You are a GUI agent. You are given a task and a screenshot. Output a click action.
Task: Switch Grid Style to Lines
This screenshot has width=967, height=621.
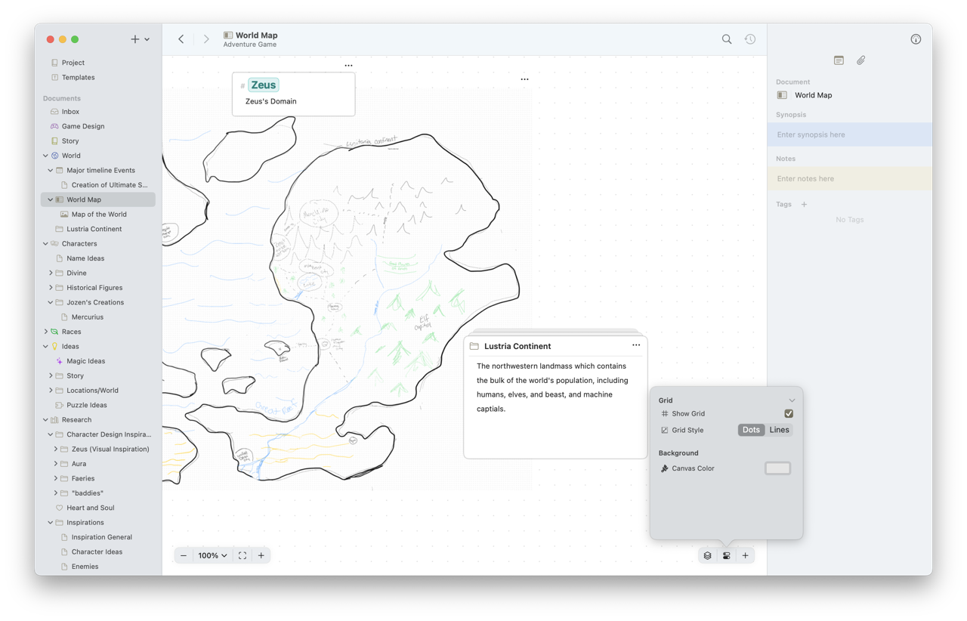point(779,429)
